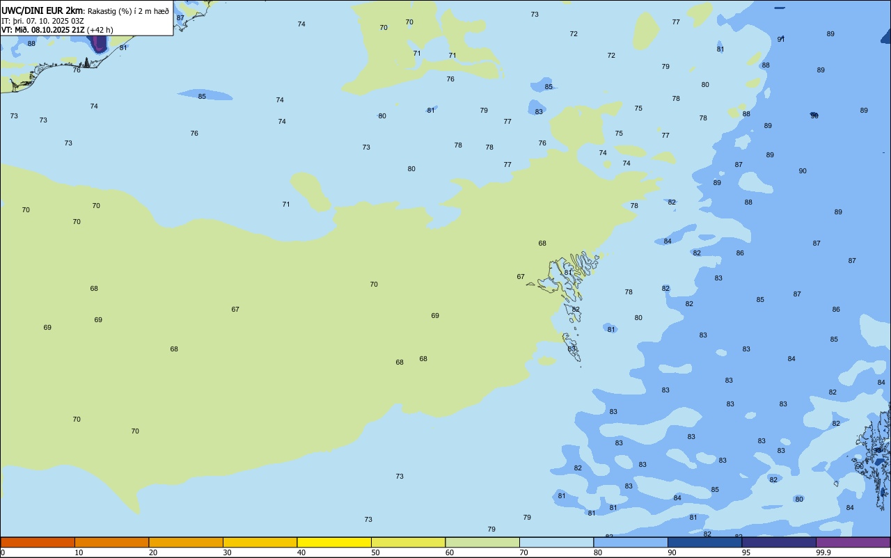The width and height of the screenshot is (891, 558).
Task: Click the initial time line 'IT: þri. 07. 10. 2025 03Z'
Action: pyautogui.click(x=42, y=21)
